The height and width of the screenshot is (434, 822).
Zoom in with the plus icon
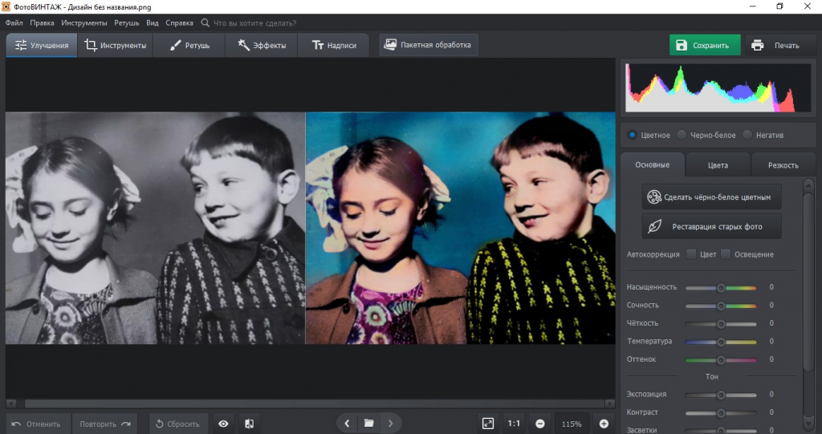tap(604, 424)
